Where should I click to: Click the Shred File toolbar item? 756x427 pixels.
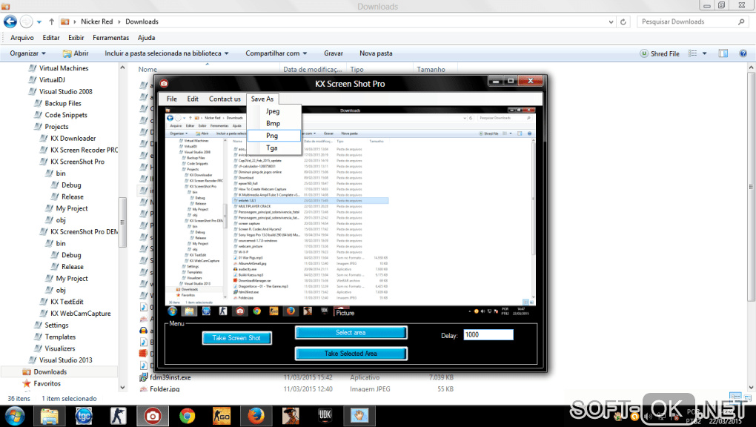[659, 53]
